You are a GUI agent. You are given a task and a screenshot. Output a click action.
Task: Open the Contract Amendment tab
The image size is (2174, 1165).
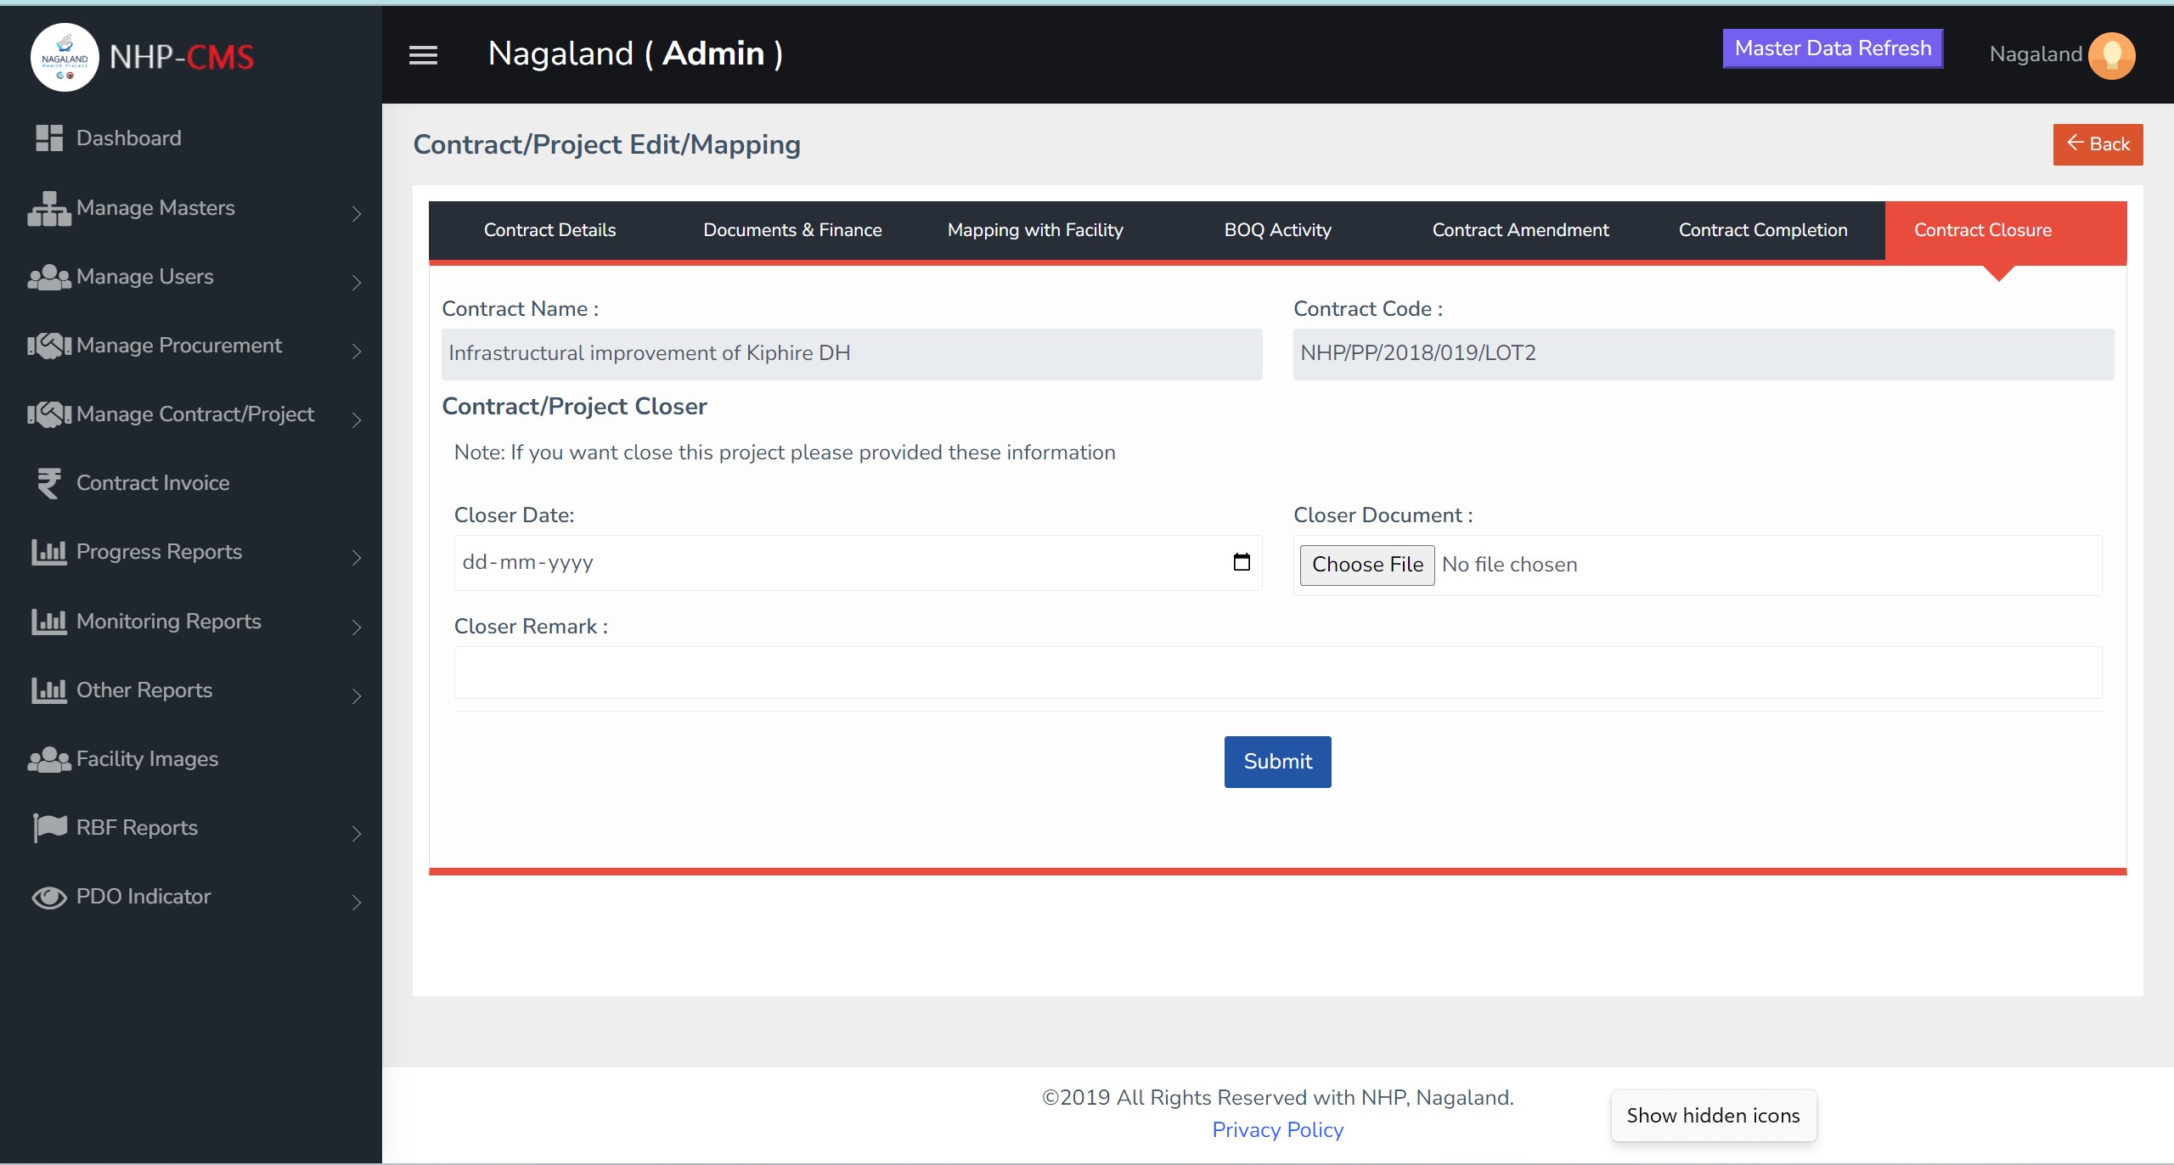pyautogui.click(x=1520, y=230)
